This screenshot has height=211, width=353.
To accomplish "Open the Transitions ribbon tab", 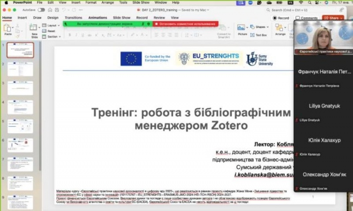I will 73,18.
